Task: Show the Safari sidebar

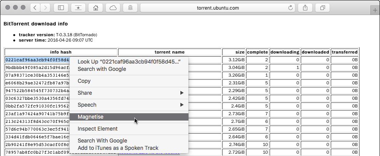Action: click(x=61, y=8)
